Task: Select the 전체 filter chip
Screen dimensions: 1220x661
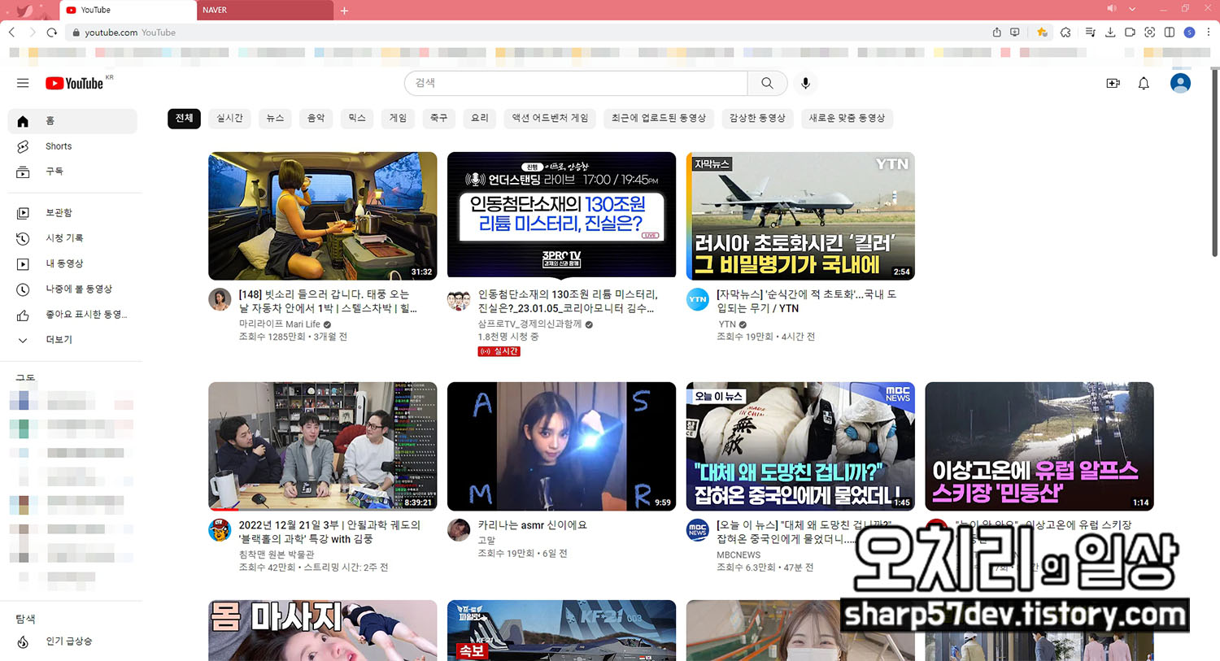Action: (x=184, y=119)
